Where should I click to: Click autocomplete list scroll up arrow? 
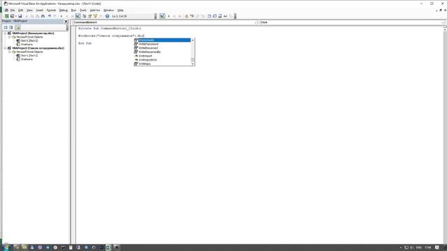click(193, 40)
